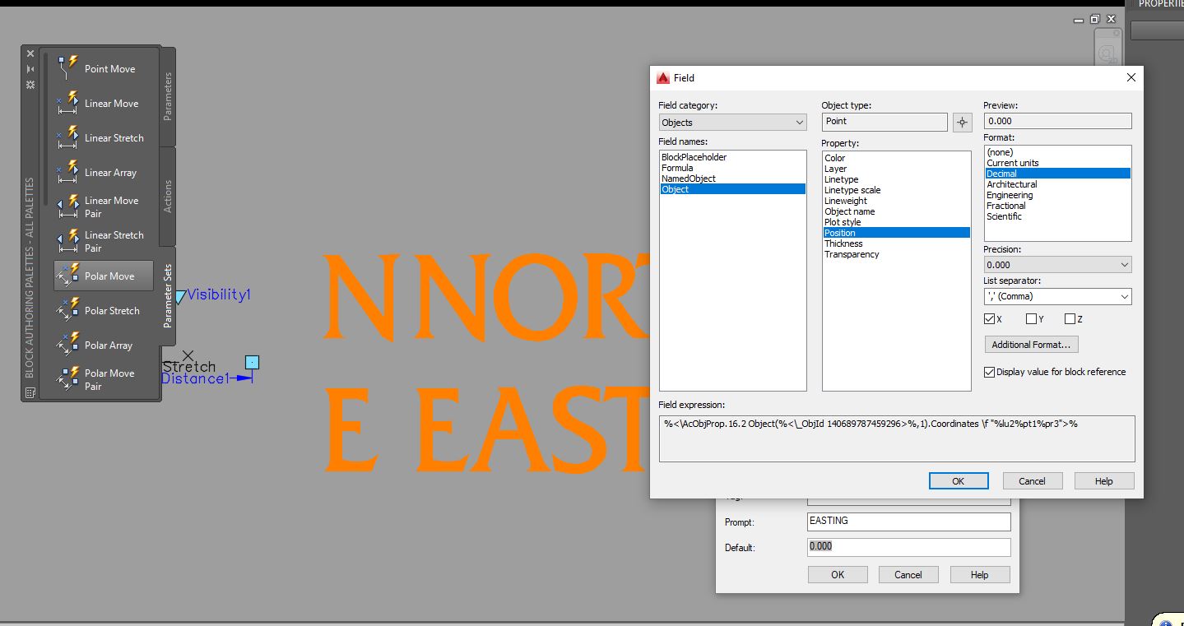Screen dimensions: 1184x626
Task: Toggle Display value for block reference
Action: [989, 372]
